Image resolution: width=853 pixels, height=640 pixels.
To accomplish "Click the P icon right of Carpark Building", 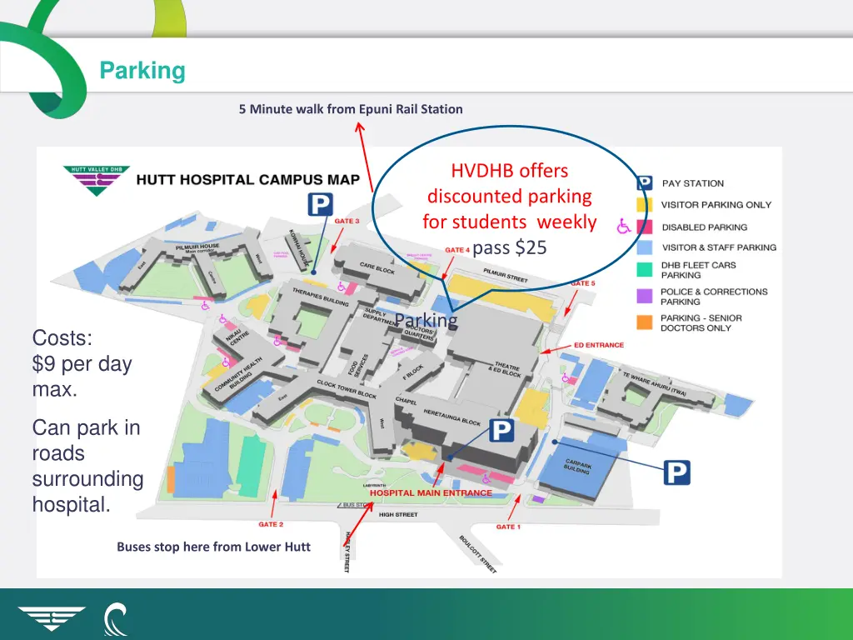I will 676,472.
